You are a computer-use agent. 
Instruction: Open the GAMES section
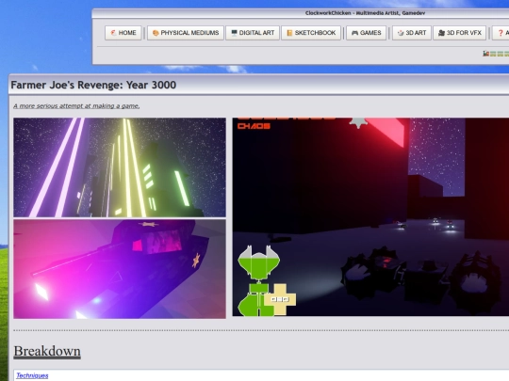point(366,33)
